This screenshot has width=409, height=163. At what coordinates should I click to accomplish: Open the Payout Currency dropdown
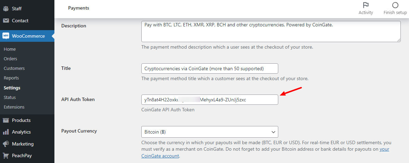click(x=209, y=132)
